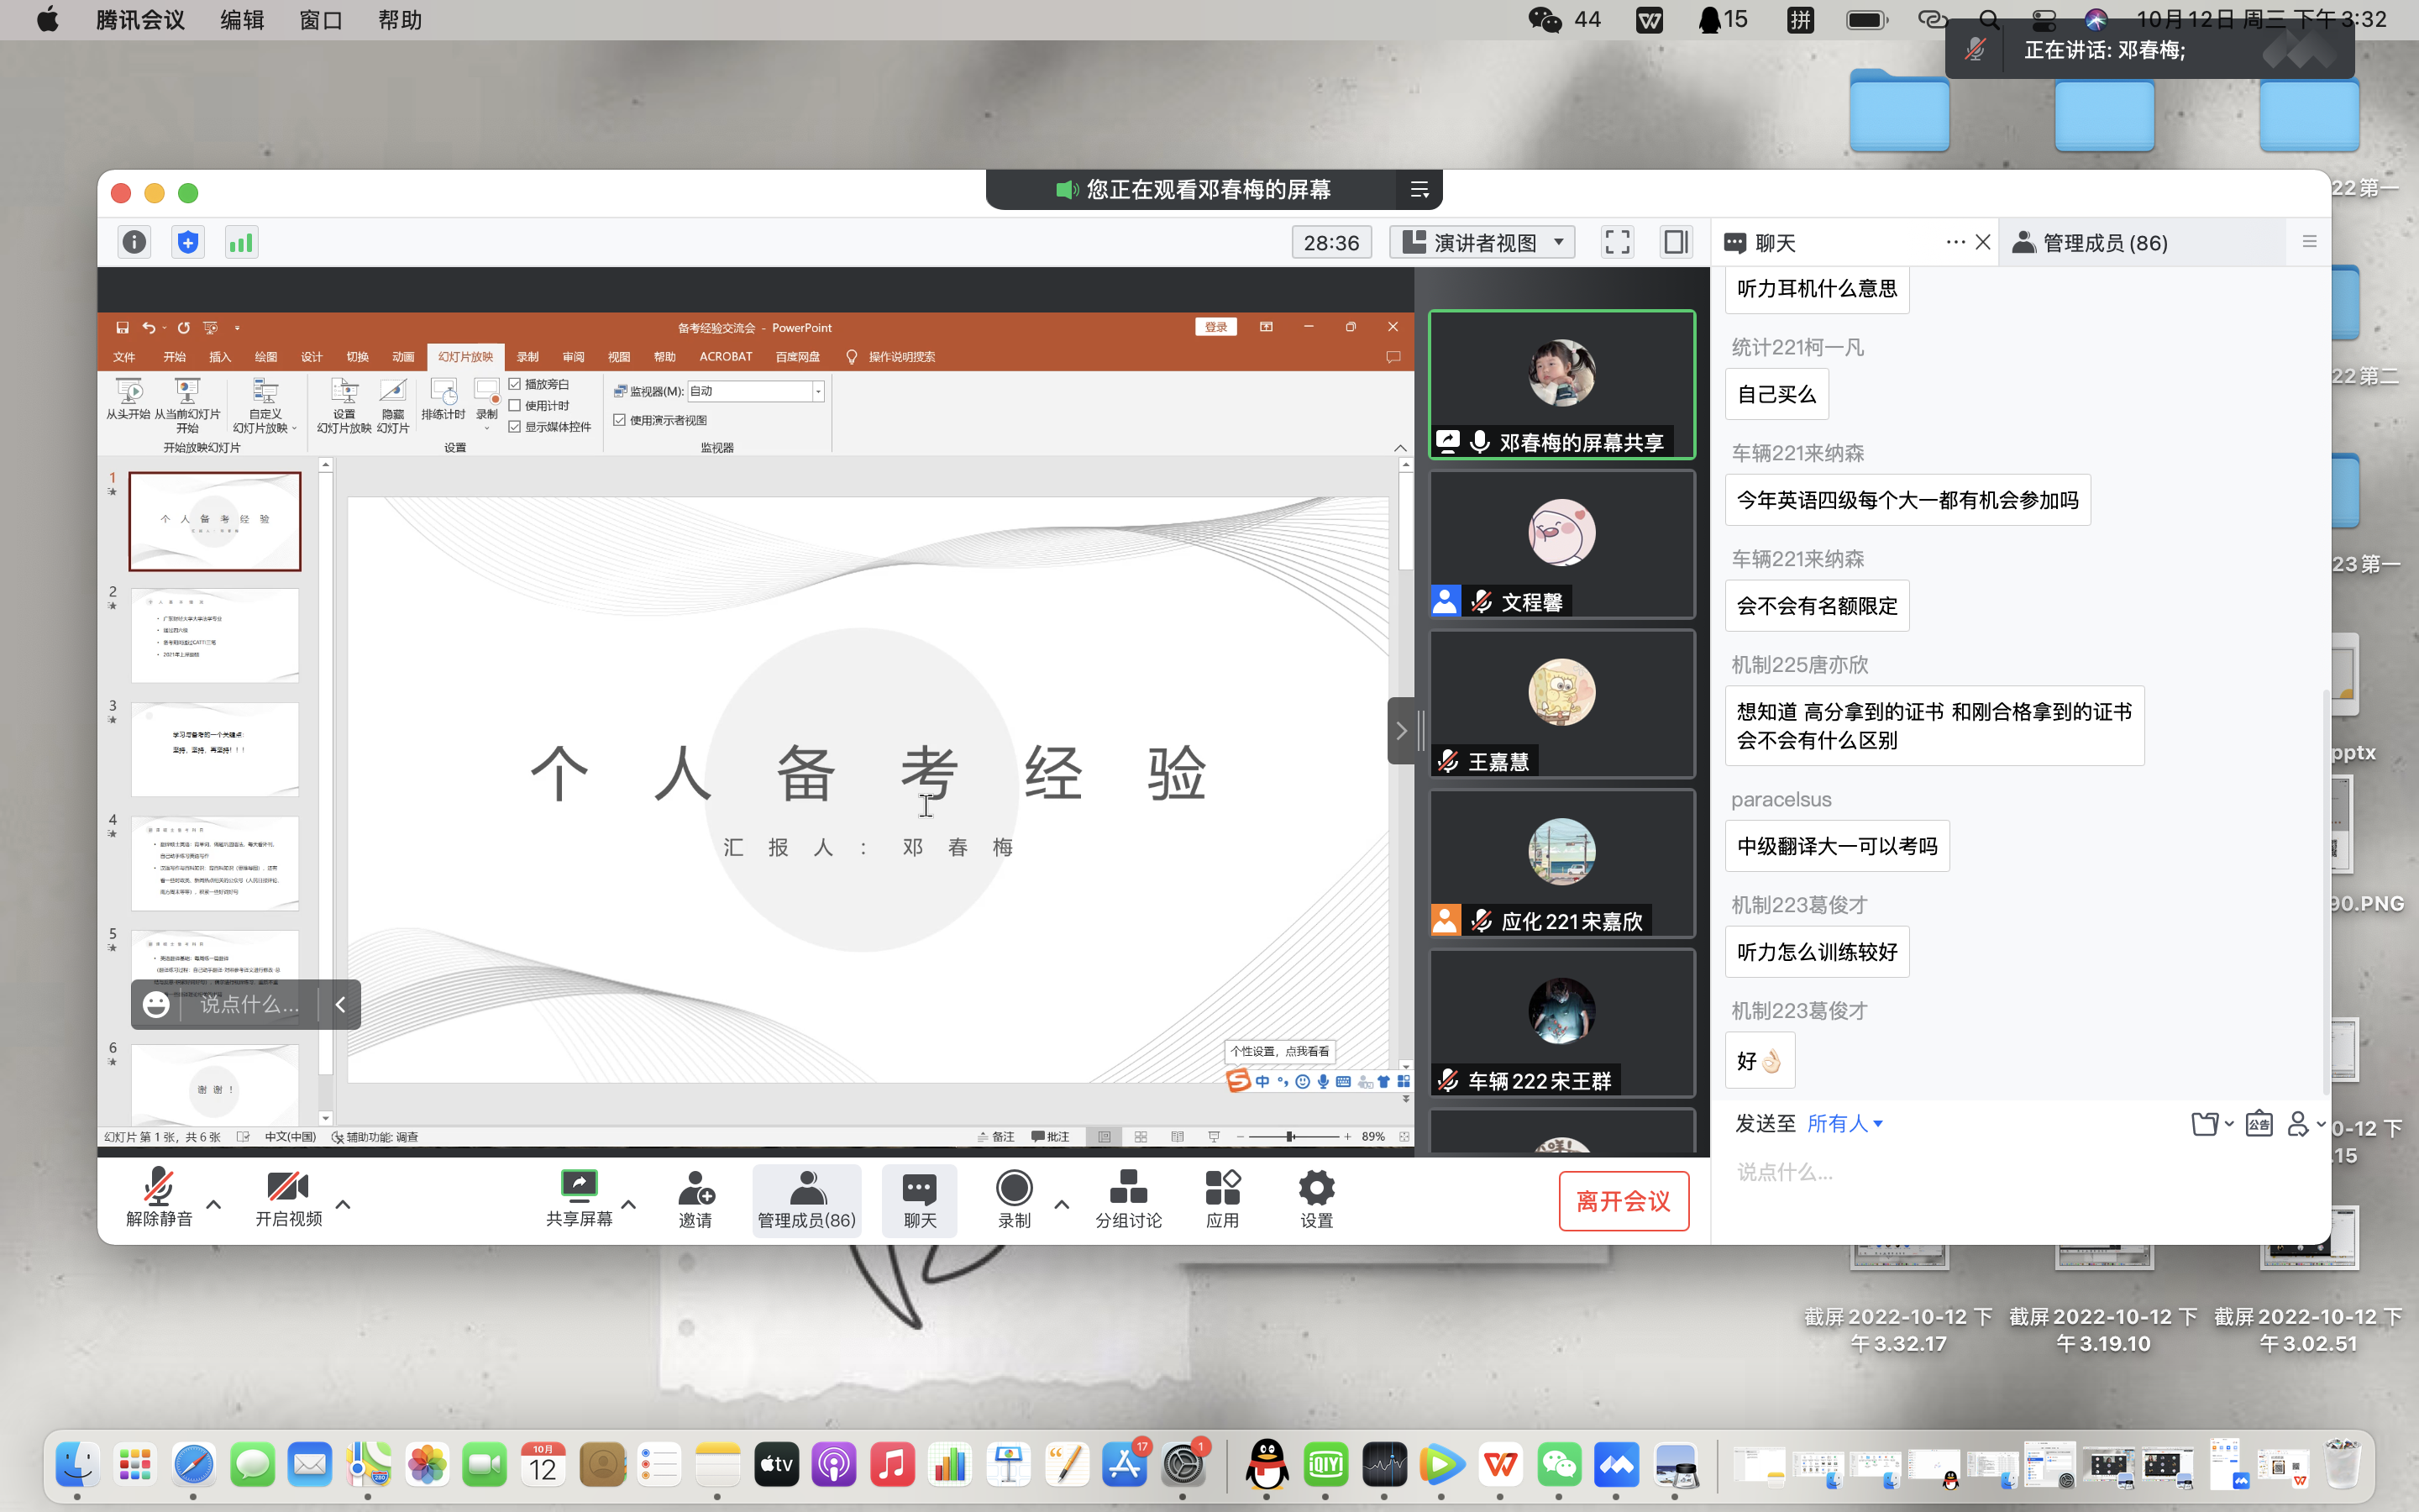
Task: Switch to the manage members tab
Action: (2092, 242)
